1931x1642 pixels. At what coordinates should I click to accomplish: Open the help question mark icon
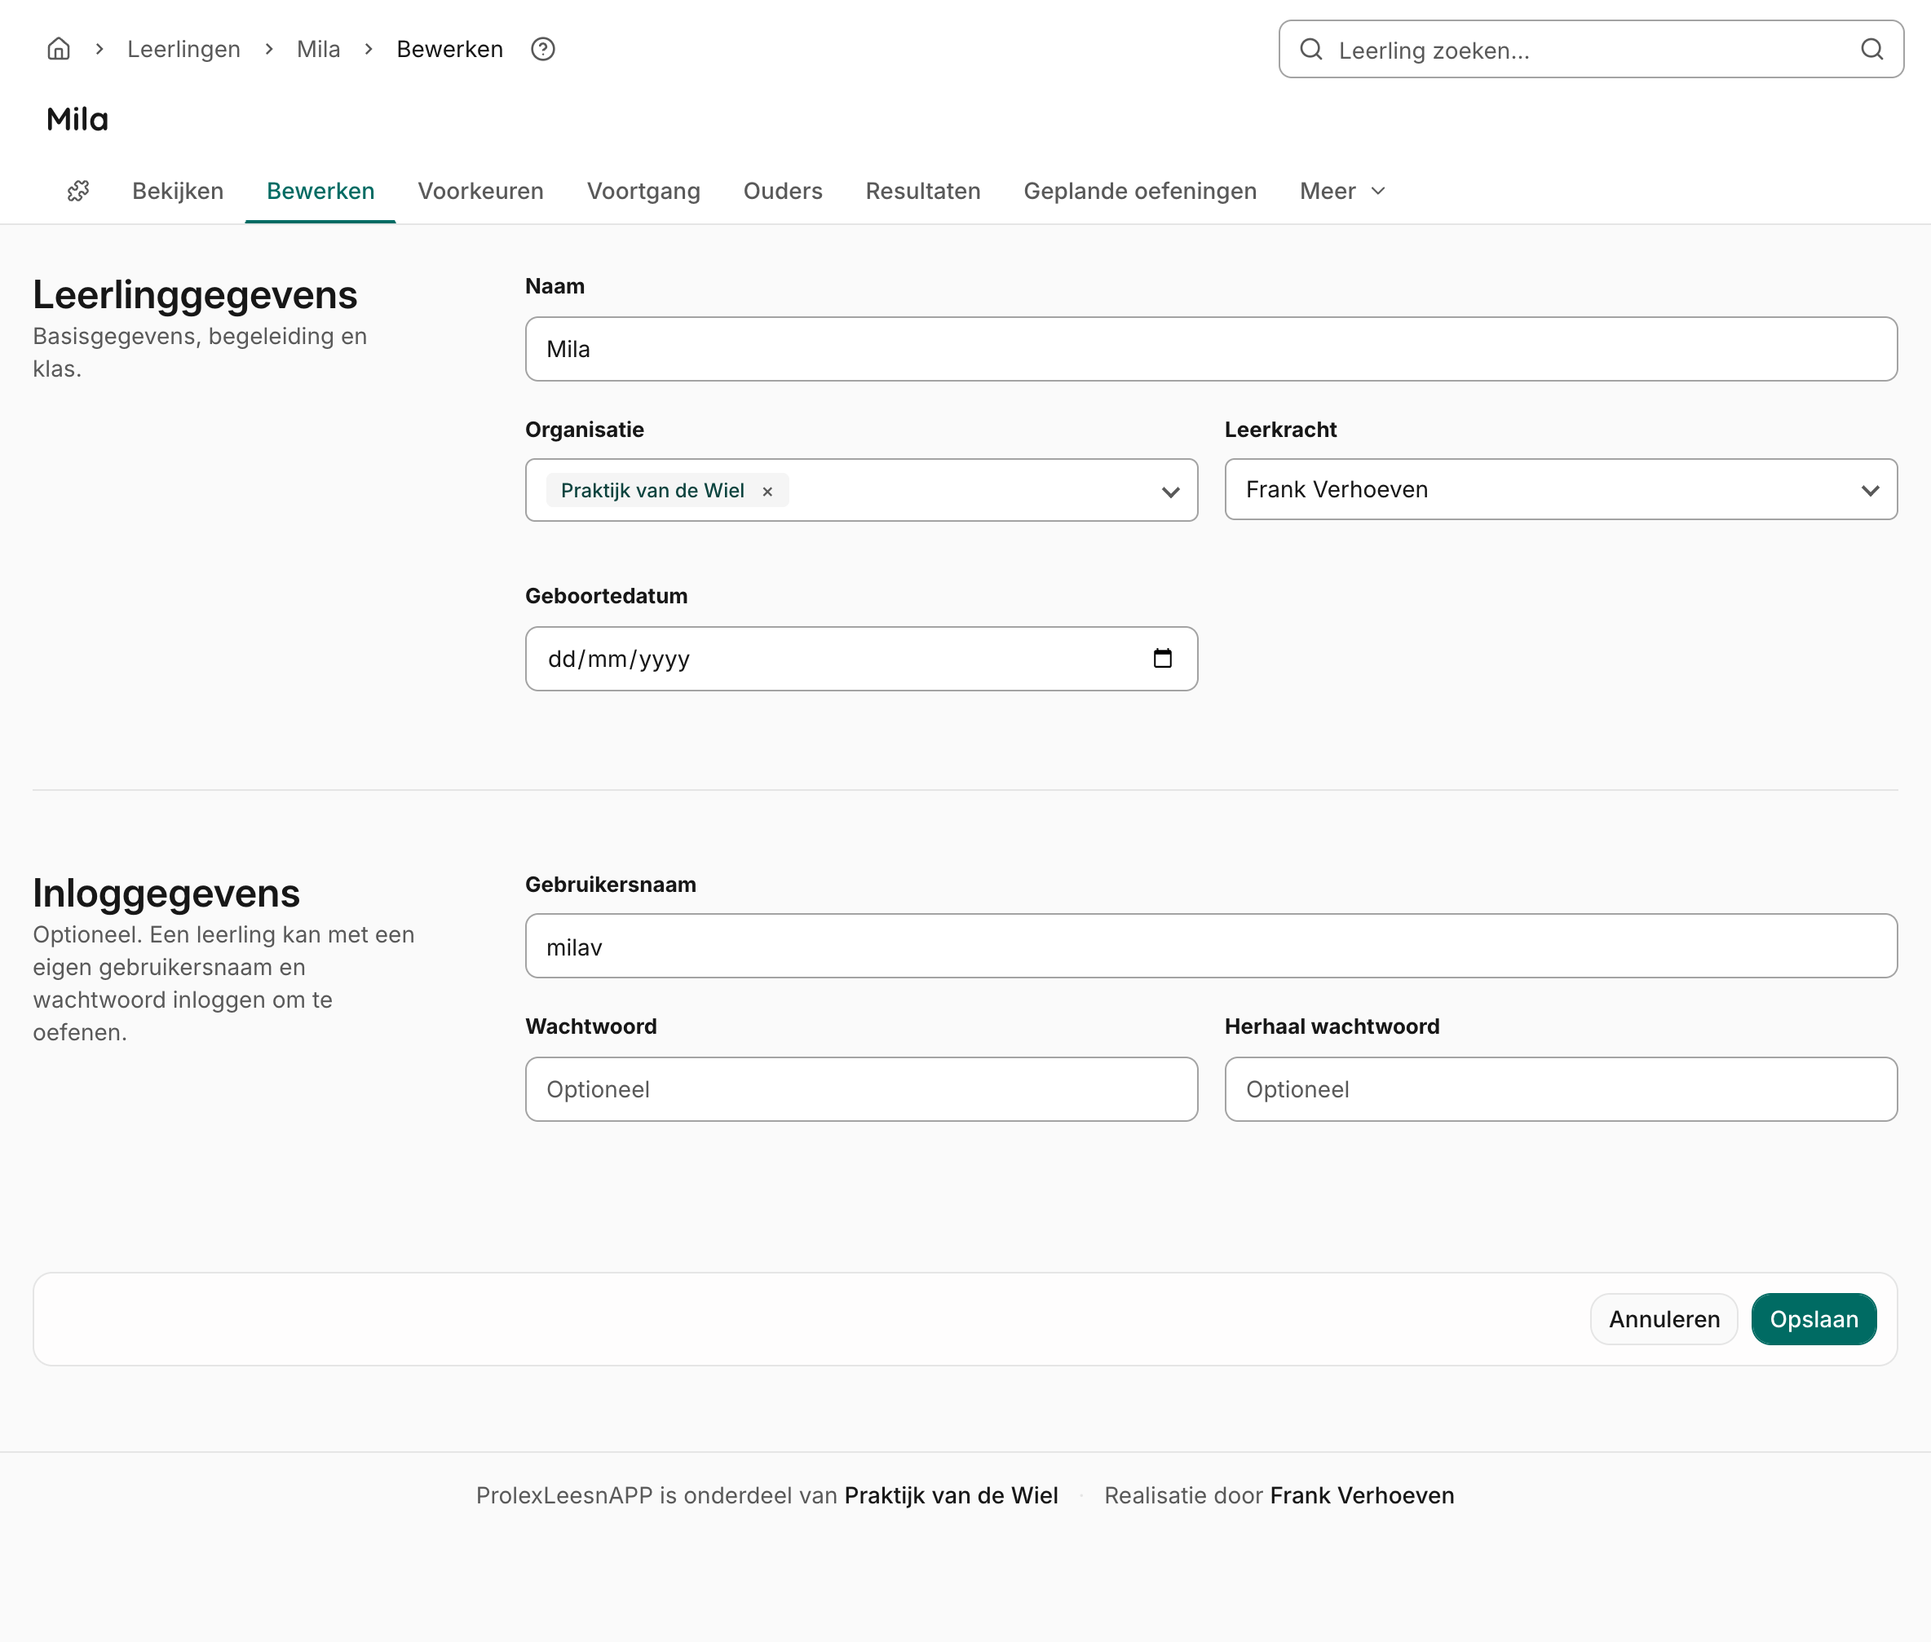point(543,48)
